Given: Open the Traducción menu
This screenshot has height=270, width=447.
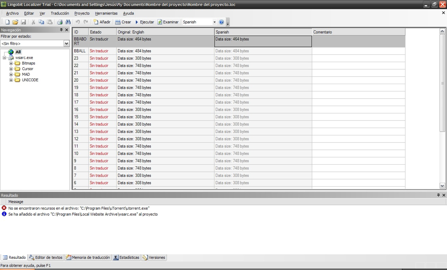Looking at the screenshot, I should click(x=60, y=13).
